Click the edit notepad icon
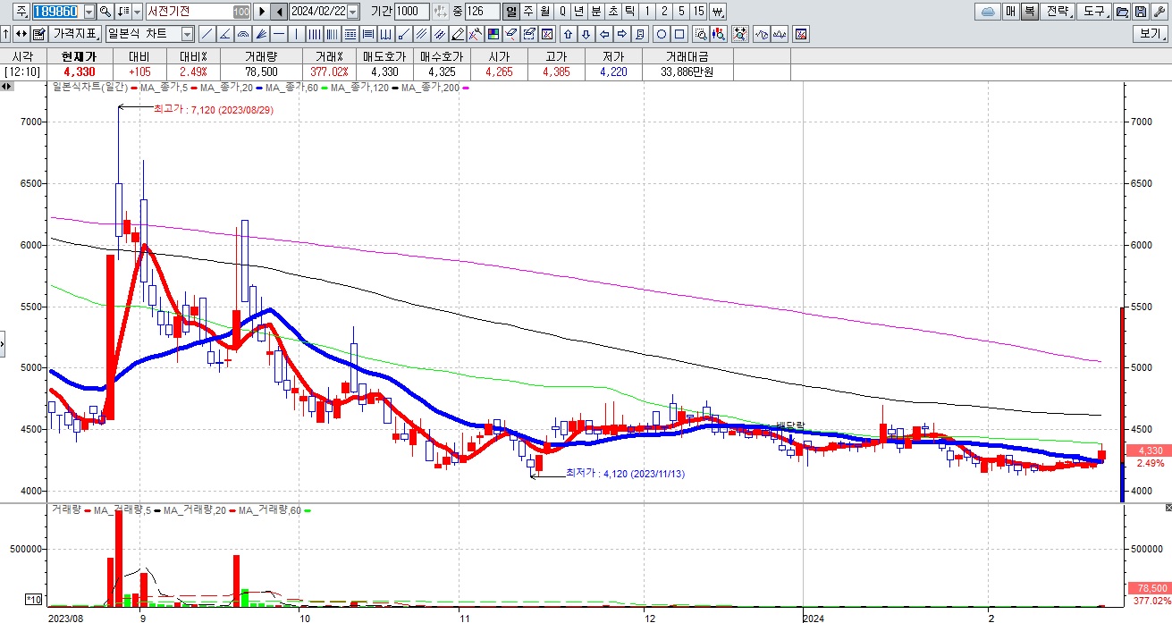The width and height of the screenshot is (1172, 623). 39,34
